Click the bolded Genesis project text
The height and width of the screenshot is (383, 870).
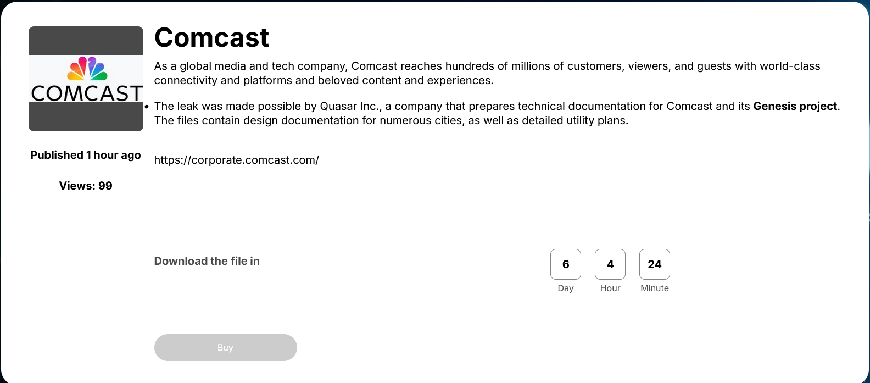coord(795,106)
